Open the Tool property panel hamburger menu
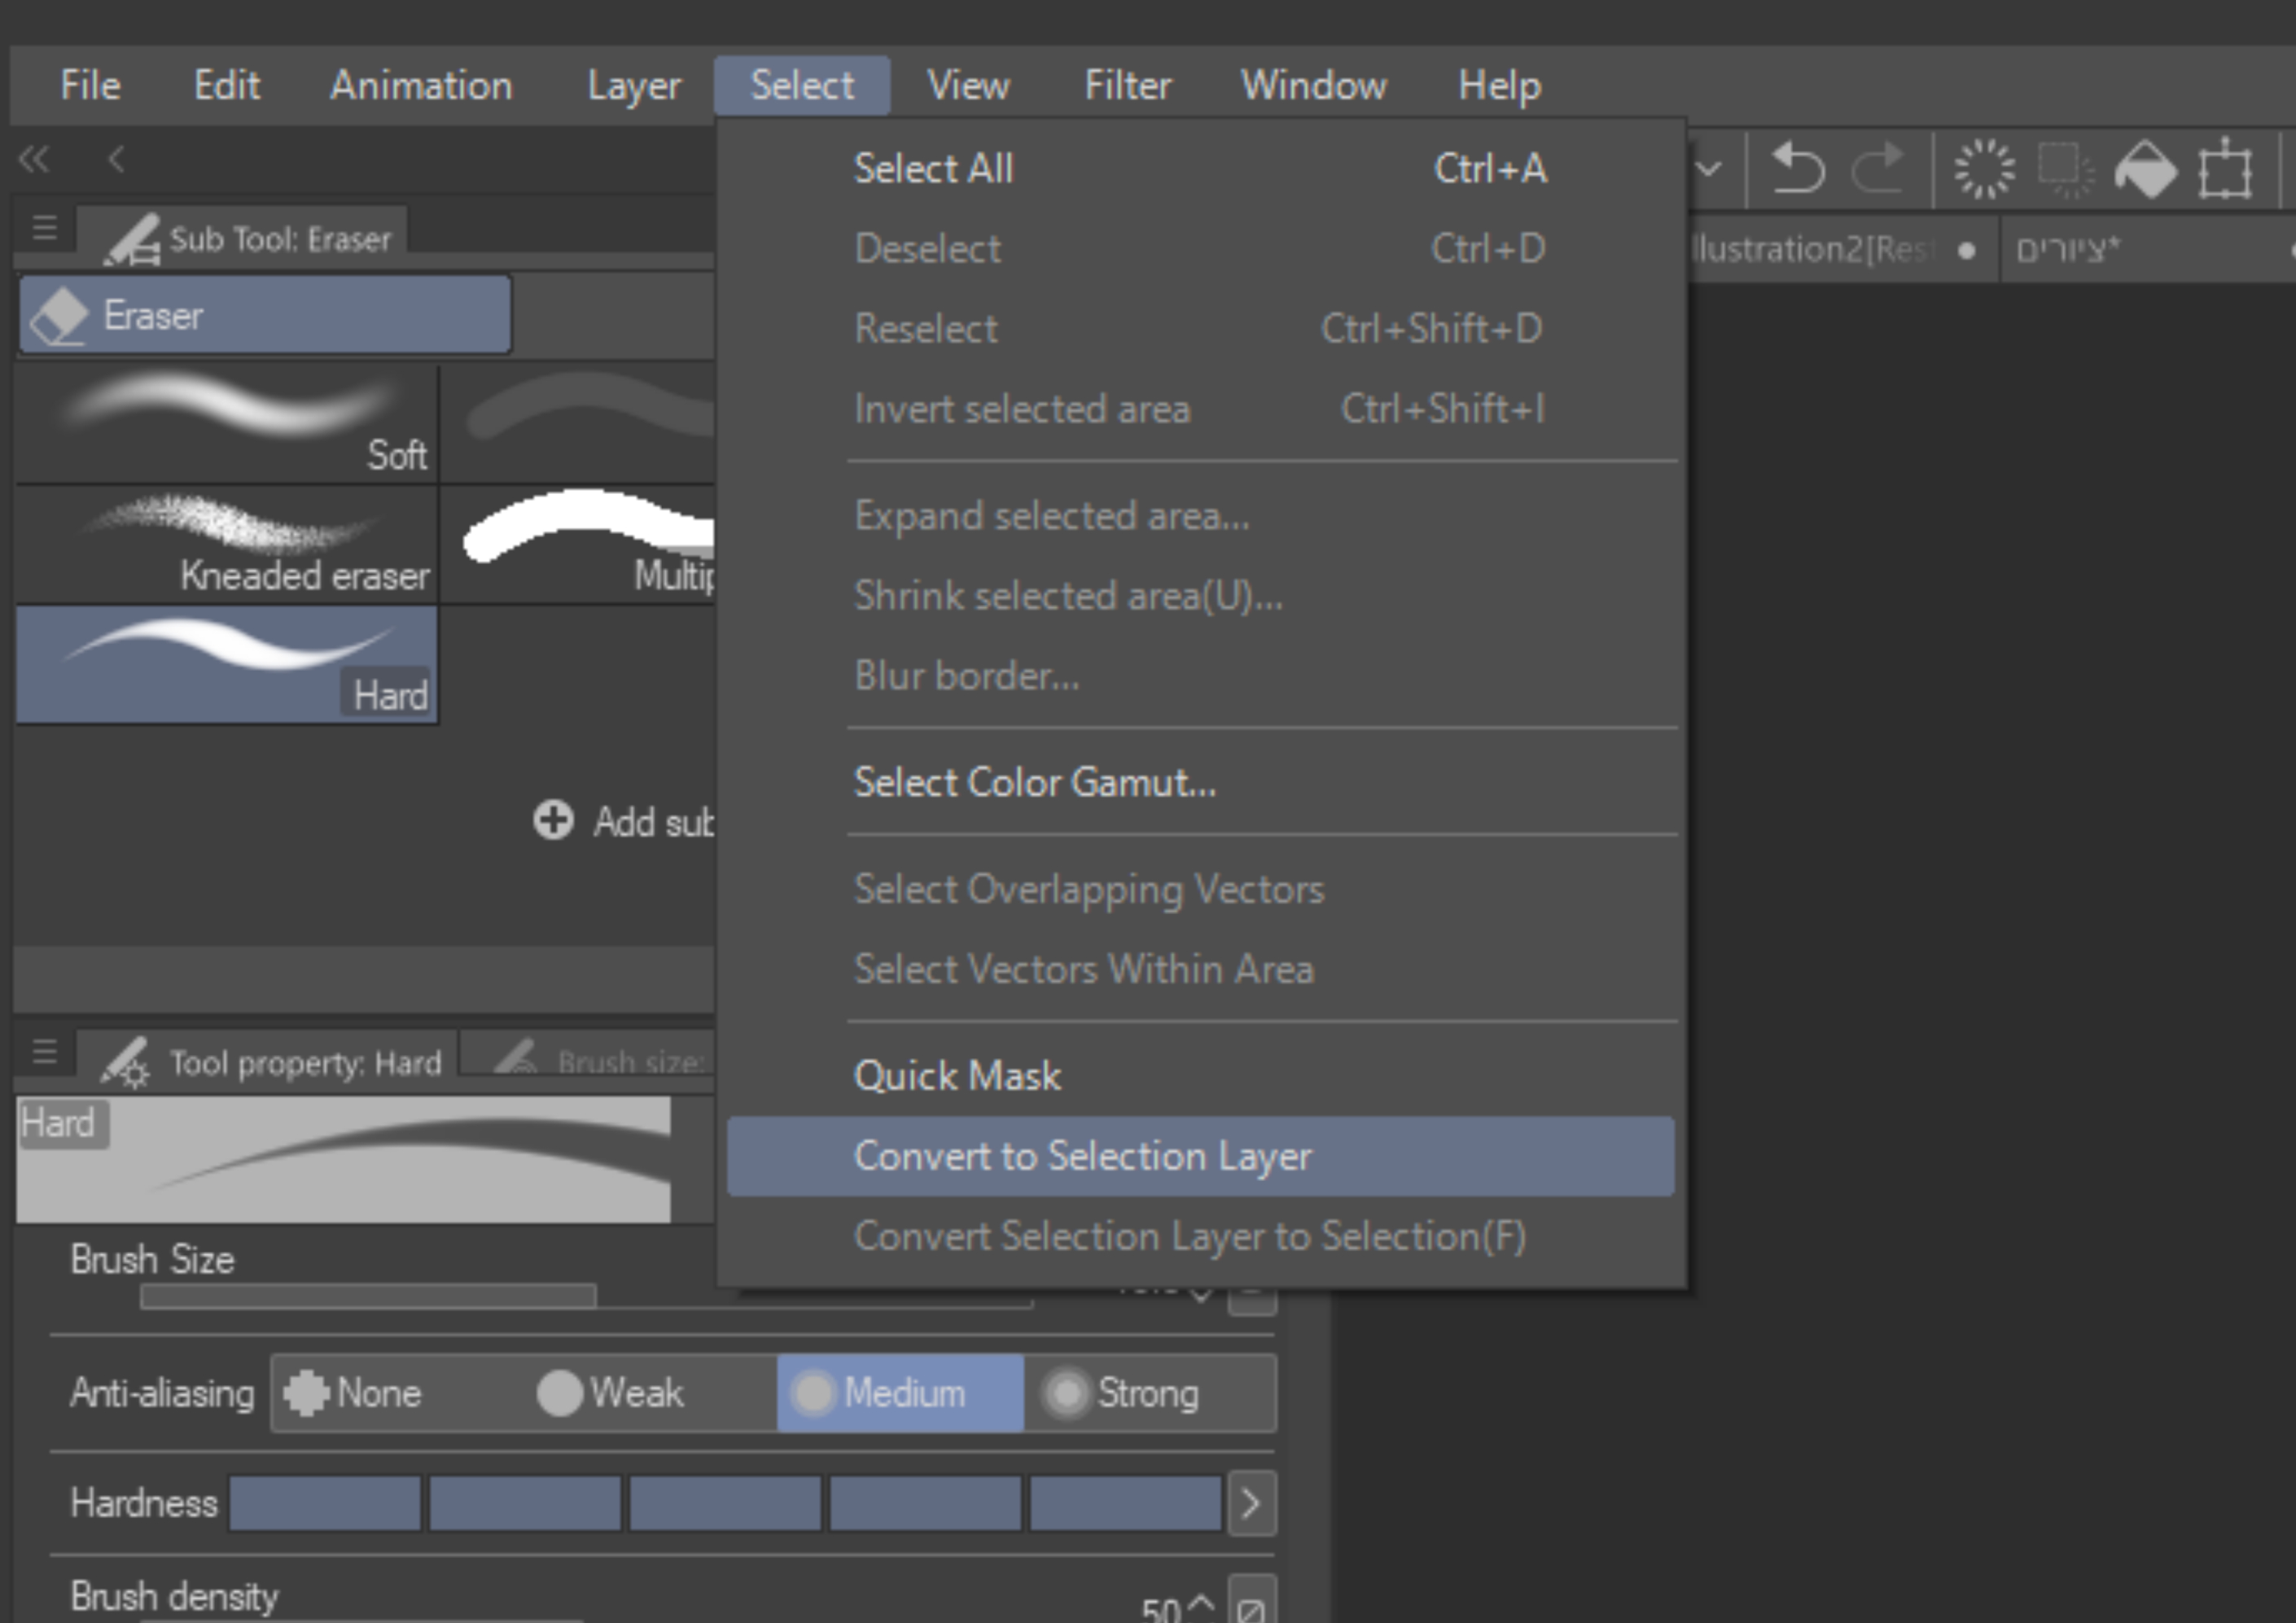 (x=45, y=1052)
